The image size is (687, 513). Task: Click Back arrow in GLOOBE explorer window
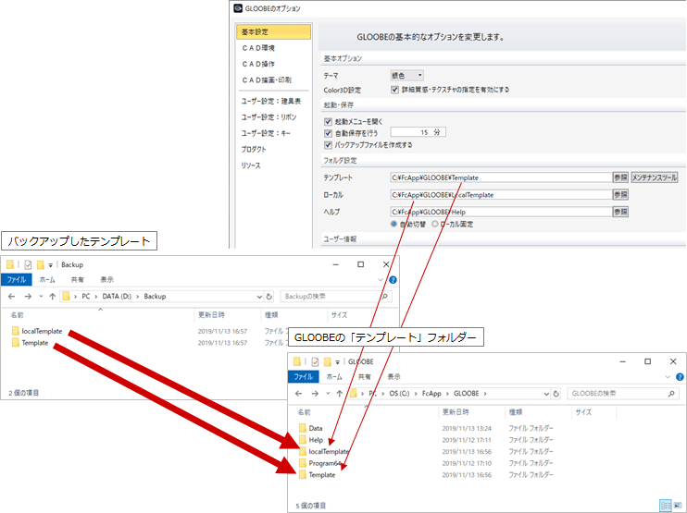click(299, 394)
